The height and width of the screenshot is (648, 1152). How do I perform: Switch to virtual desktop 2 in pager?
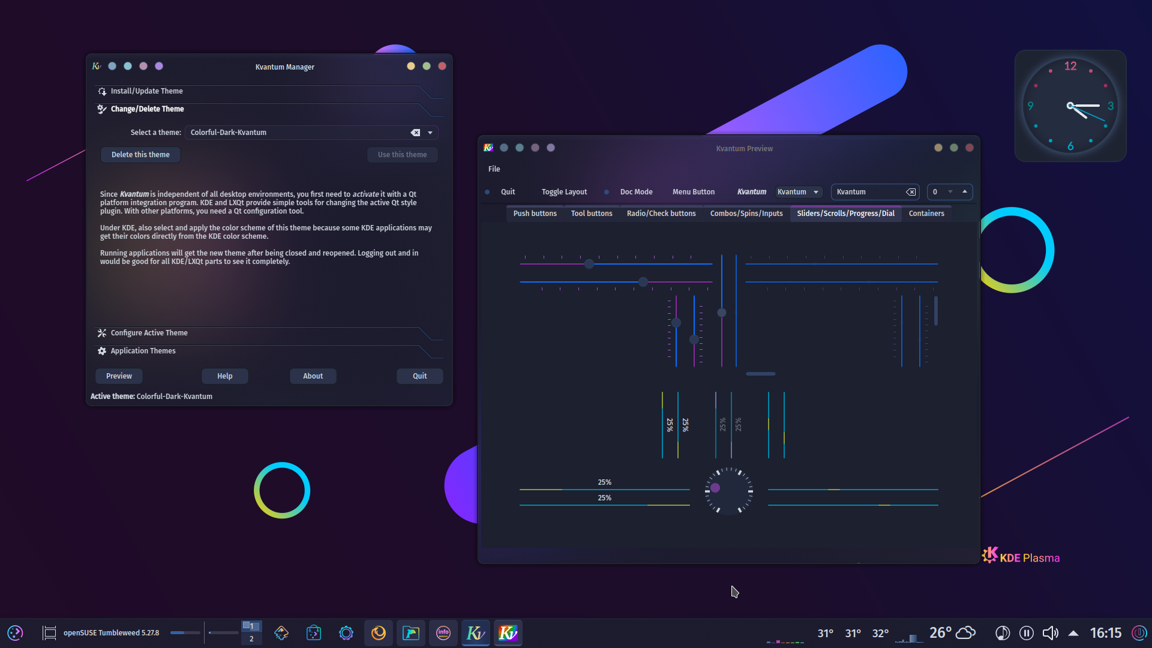pos(251,639)
